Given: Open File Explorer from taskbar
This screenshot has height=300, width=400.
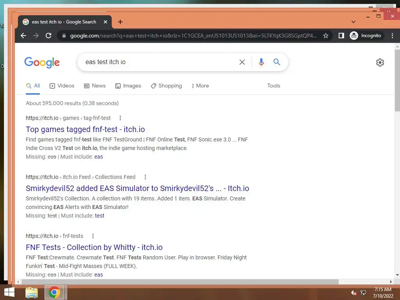Looking at the screenshot, I should 32,293.
